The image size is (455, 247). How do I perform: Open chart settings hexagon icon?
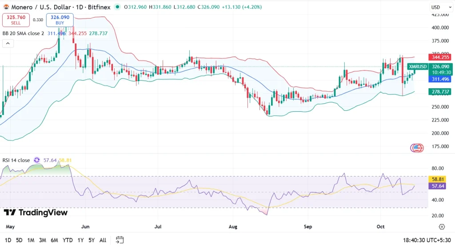(441, 227)
